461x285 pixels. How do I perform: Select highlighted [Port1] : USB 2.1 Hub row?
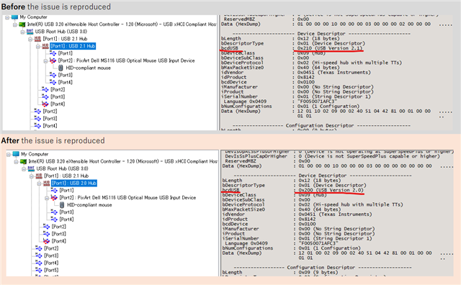73,46
